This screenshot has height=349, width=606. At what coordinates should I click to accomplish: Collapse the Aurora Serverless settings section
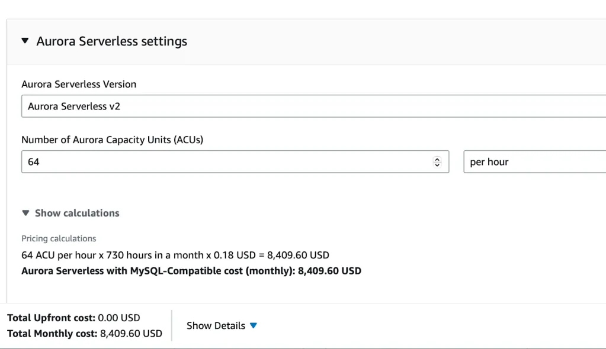(25, 41)
